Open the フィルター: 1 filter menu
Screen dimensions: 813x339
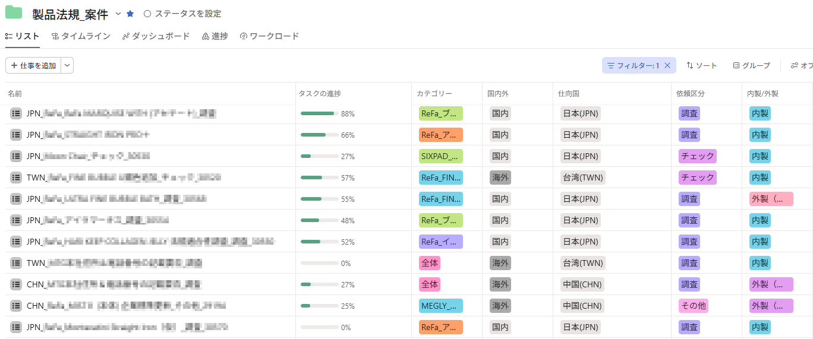(633, 65)
